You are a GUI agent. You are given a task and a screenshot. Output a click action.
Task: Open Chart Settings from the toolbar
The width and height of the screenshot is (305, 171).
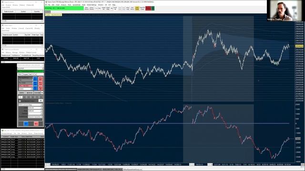click(103, 9)
